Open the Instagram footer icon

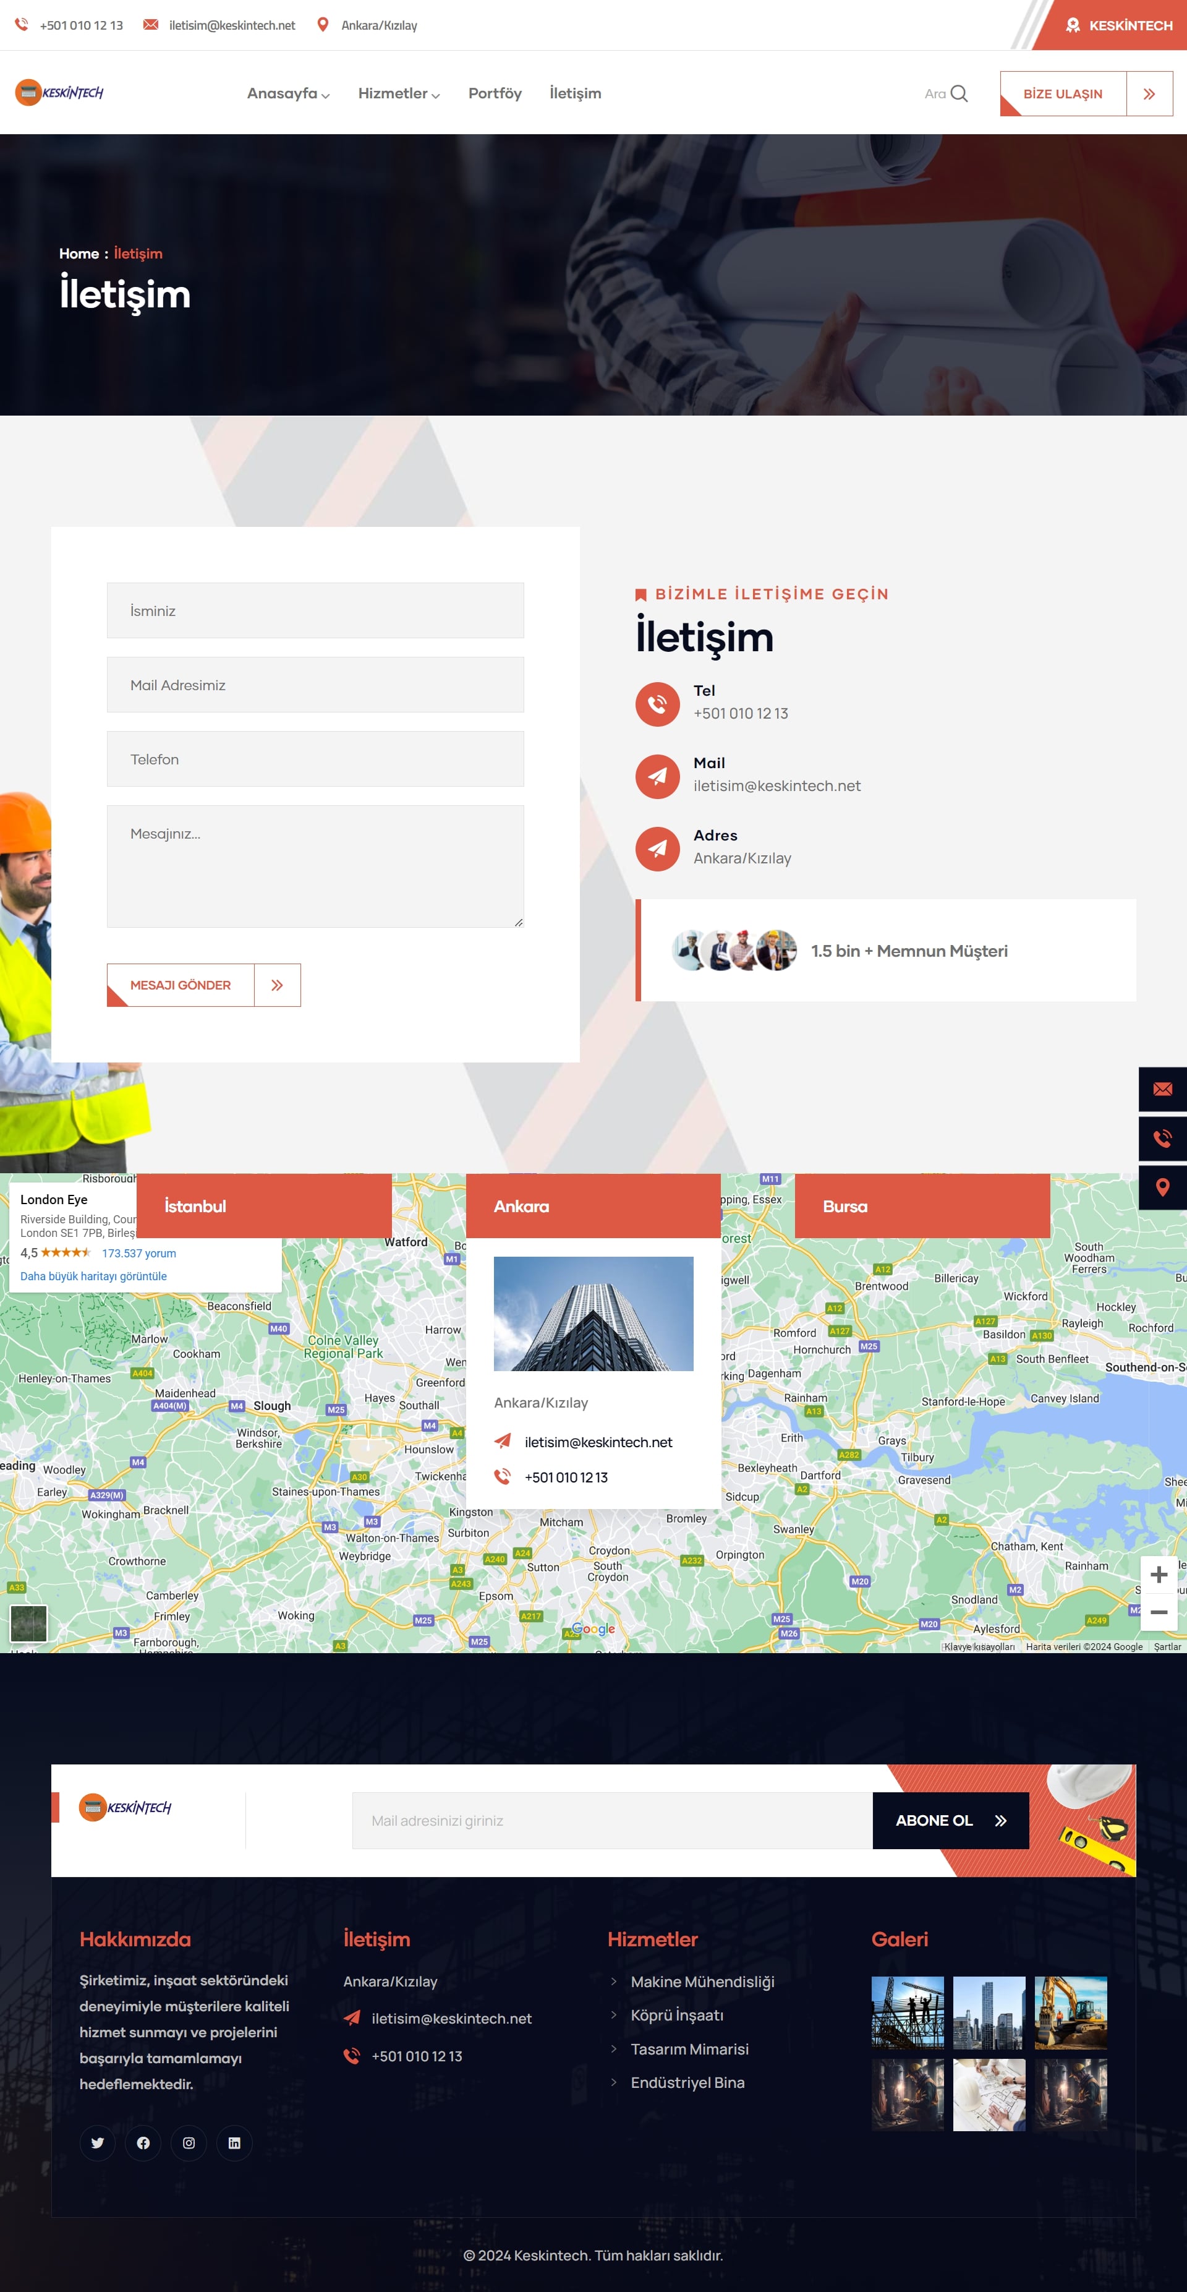189,2142
